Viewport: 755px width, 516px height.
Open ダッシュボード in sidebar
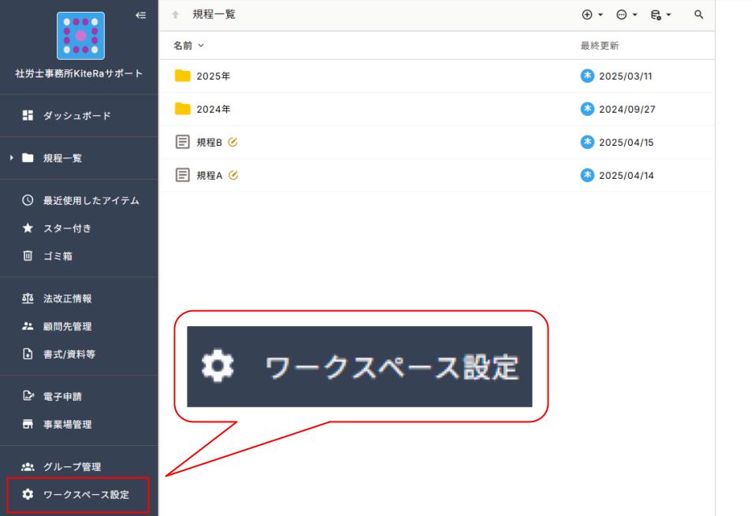79,116
